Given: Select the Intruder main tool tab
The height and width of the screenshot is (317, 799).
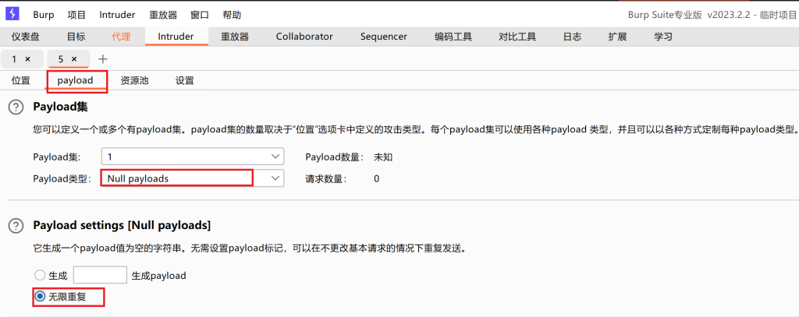Looking at the screenshot, I should [176, 37].
